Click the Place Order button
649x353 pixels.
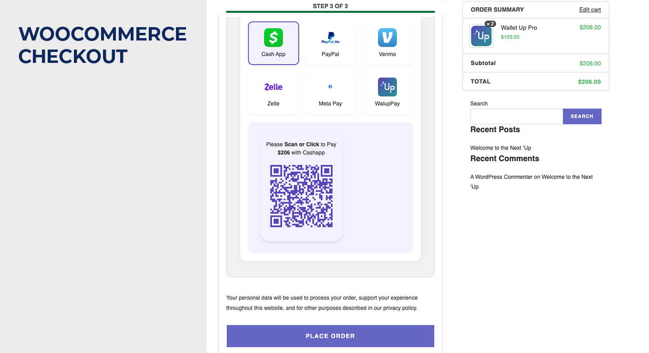click(x=330, y=336)
